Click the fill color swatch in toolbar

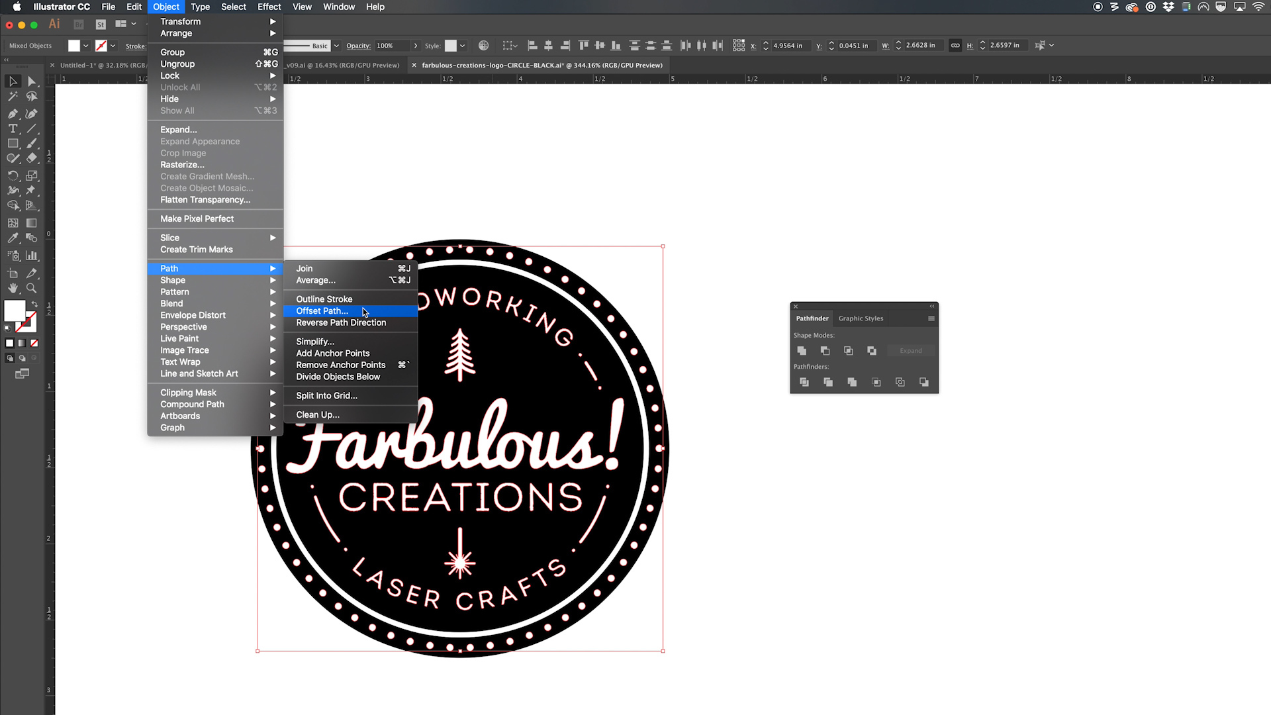(15, 310)
